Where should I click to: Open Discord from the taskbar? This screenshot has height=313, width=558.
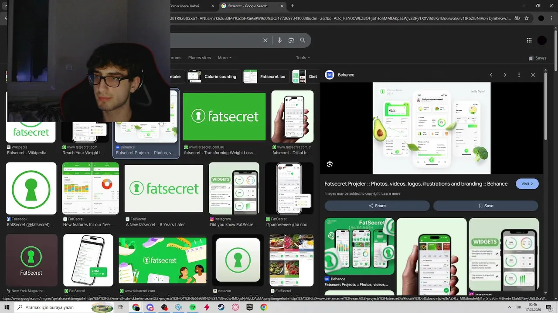point(150,307)
